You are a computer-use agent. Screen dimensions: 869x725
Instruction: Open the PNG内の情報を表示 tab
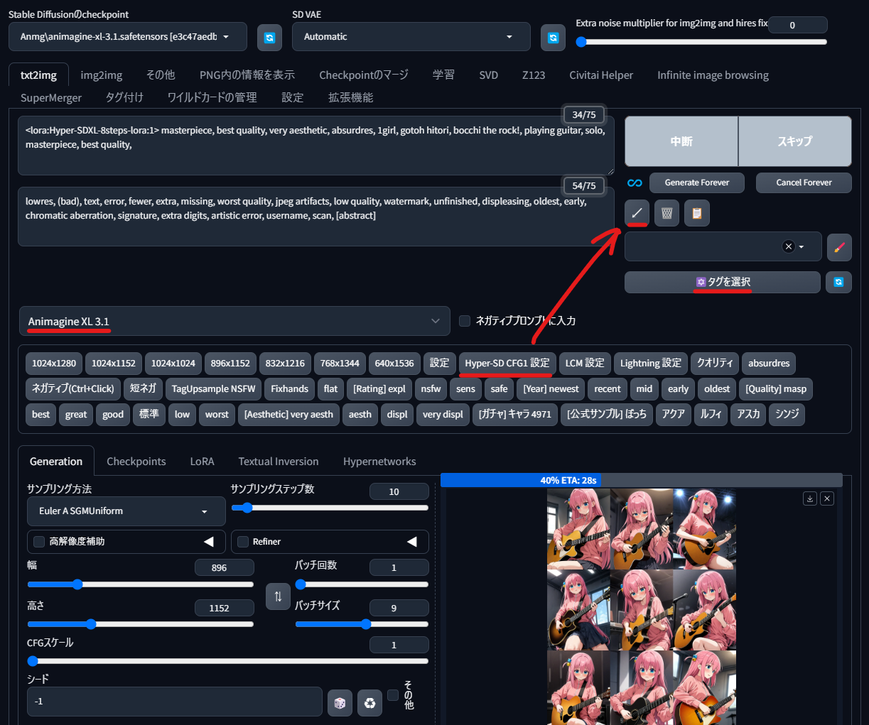click(247, 75)
